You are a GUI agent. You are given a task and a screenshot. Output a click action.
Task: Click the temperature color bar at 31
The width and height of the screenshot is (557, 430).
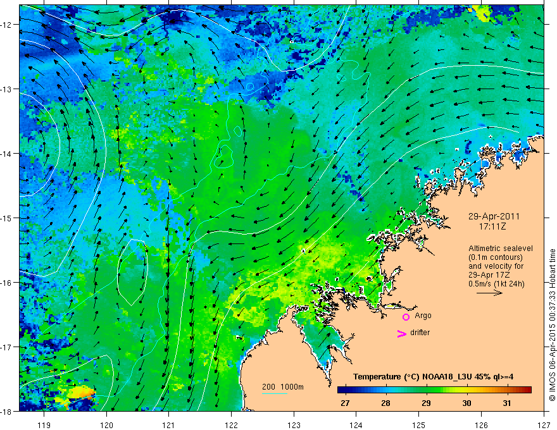[x=507, y=390]
